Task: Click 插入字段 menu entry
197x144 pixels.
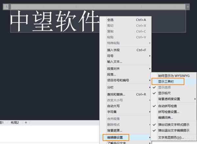Action: pyautogui.click(x=113, y=50)
